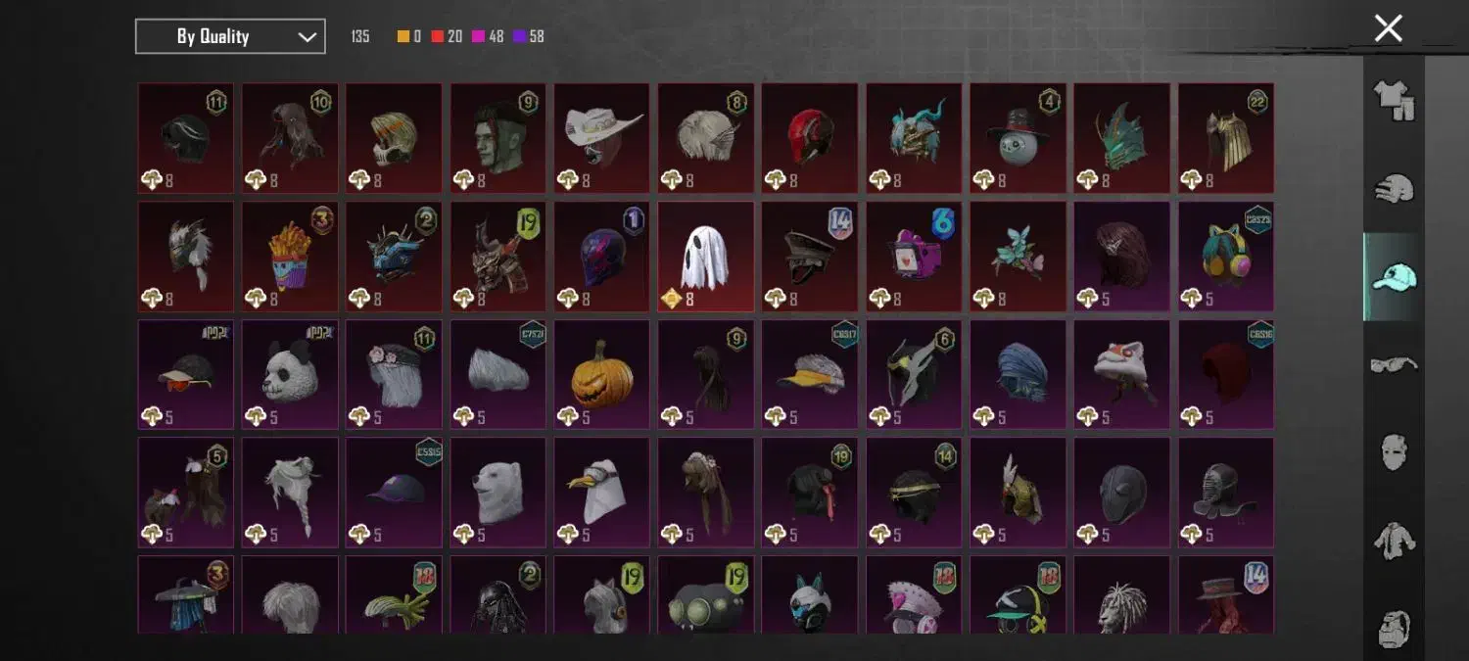Choose the white cowboy hat item
Viewport: 1469px width, 661px height.
pos(602,138)
